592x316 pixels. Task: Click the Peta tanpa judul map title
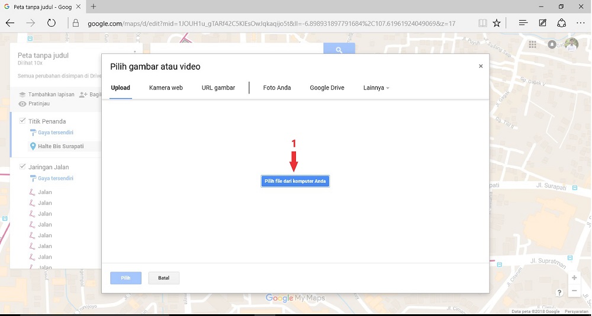43,56
